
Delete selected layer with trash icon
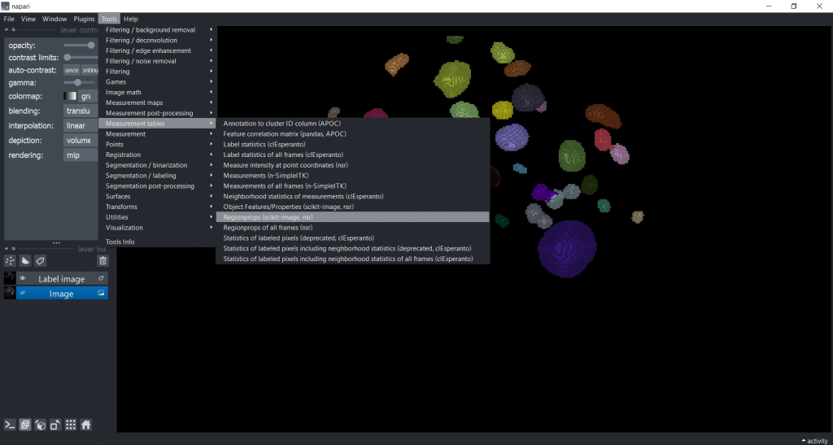(102, 260)
